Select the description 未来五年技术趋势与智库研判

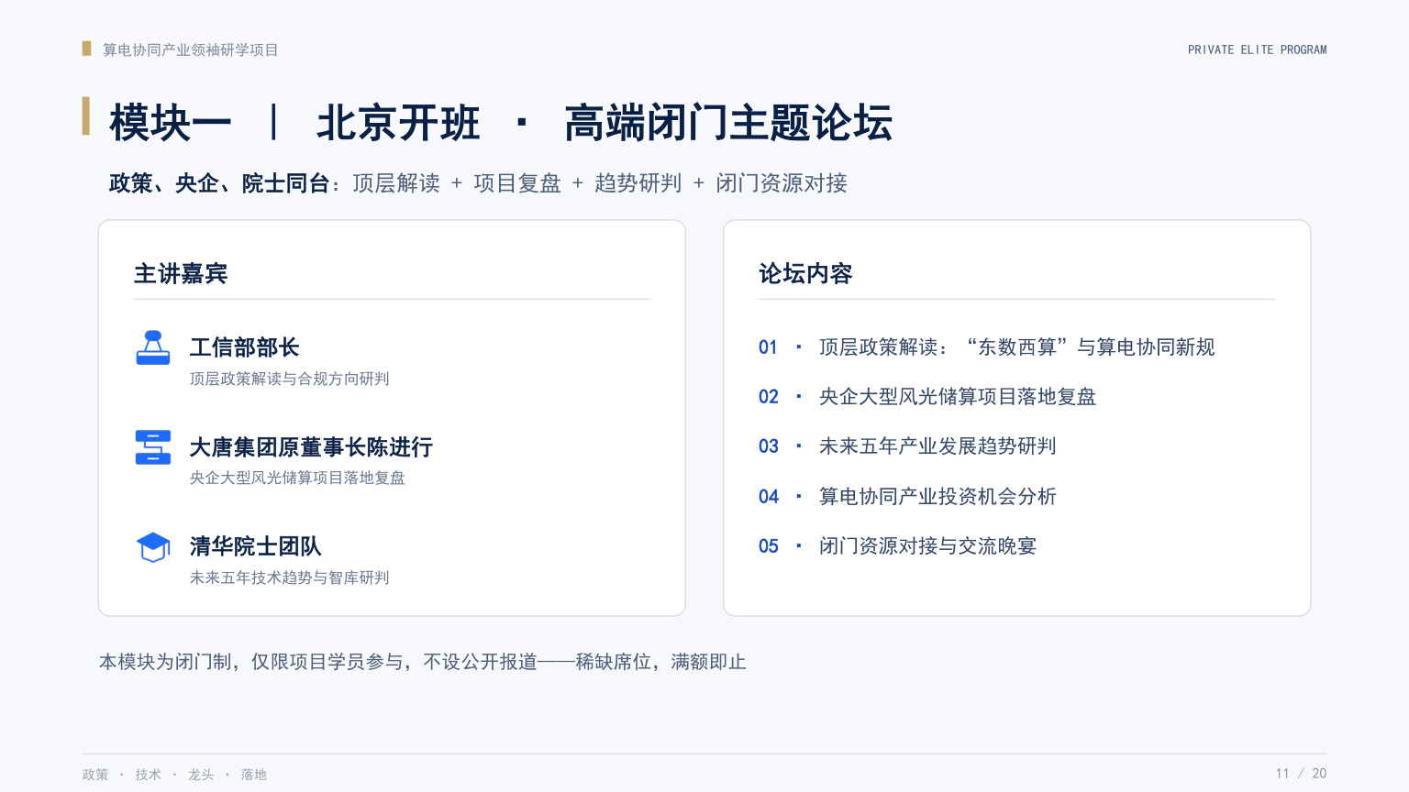[290, 577]
